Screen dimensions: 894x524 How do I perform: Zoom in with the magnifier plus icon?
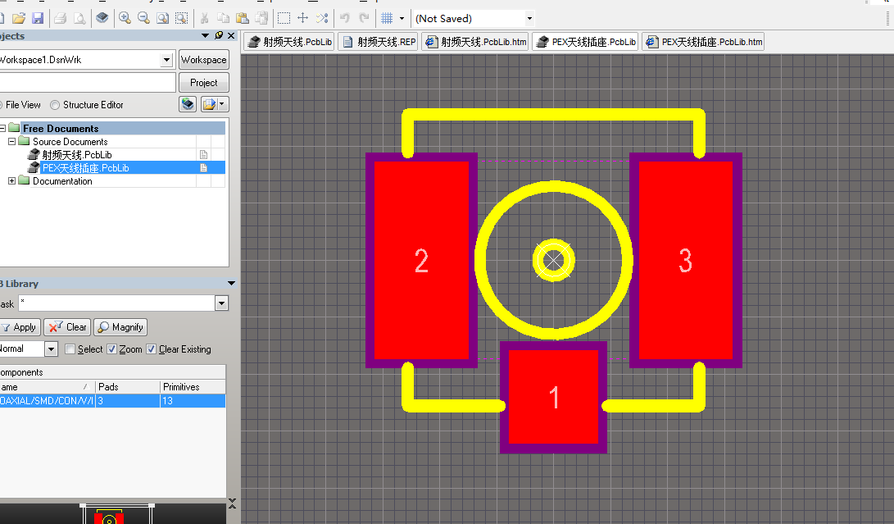pyautogui.click(x=125, y=18)
